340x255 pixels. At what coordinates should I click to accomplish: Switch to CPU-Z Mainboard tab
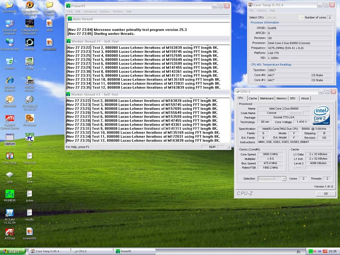pos(267,98)
